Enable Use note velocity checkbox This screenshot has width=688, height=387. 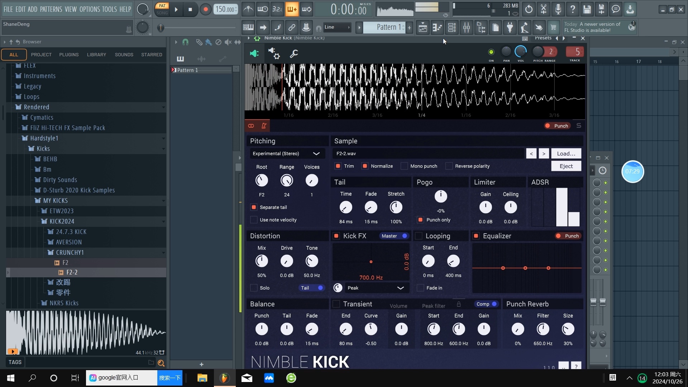click(254, 220)
